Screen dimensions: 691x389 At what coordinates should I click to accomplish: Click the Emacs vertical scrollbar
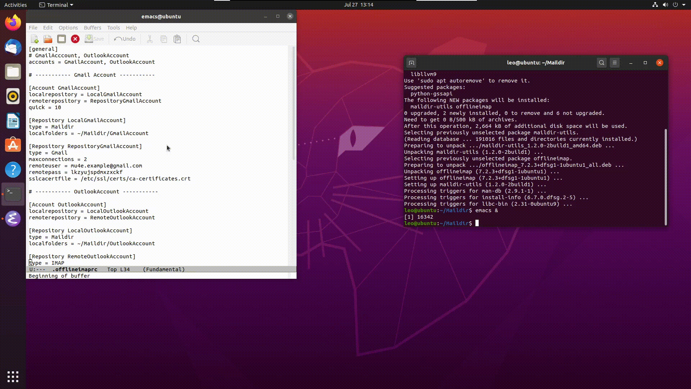click(294, 103)
